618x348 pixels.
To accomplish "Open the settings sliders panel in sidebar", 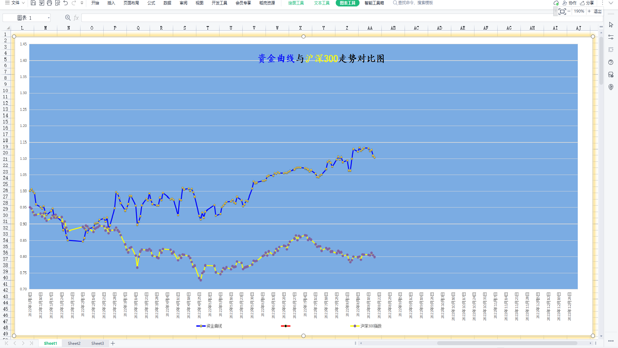I will tap(611, 37).
